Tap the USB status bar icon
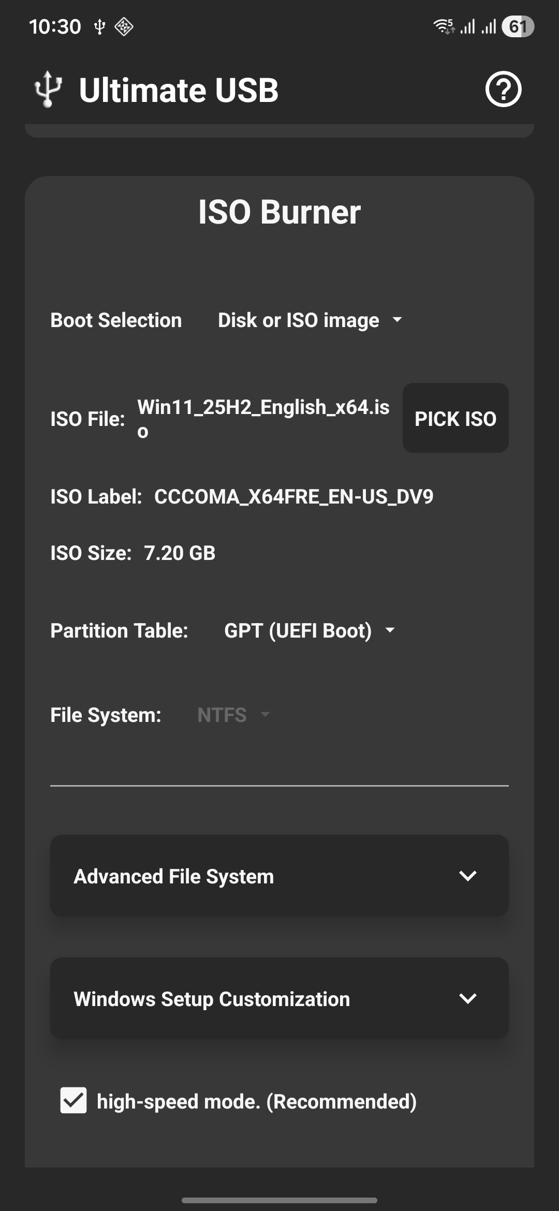Viewport: 559px width, 1211px height. click(x=99, y=26)
